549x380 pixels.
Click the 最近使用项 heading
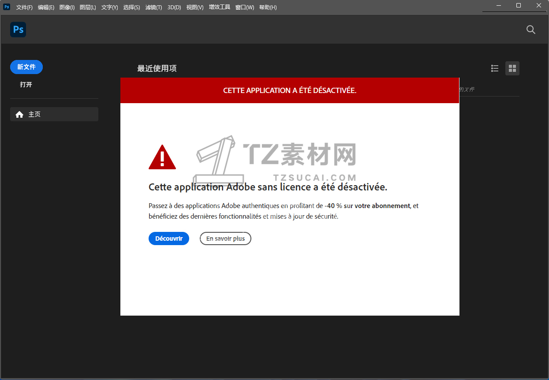coord(157,68)
